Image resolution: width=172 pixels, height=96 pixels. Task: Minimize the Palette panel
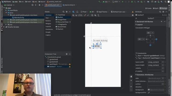coord(70,12)
